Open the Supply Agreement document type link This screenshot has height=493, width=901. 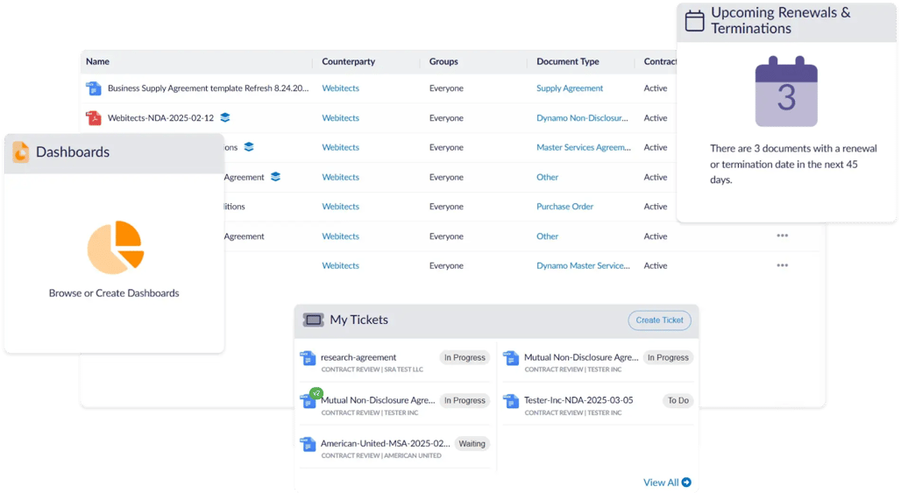tap(570, 88)
